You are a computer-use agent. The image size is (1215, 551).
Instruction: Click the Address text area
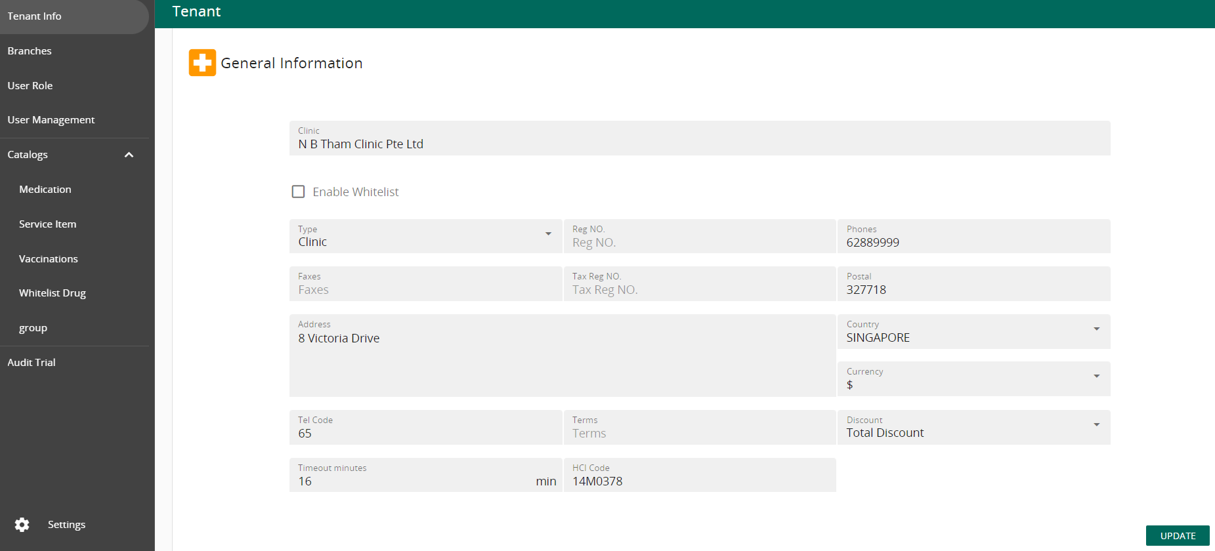point(563,356)
